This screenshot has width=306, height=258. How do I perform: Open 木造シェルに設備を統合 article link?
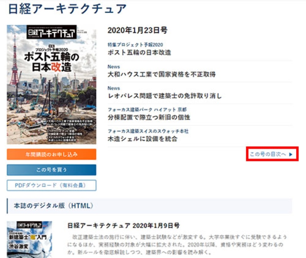142,139
